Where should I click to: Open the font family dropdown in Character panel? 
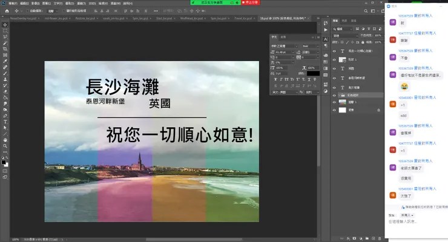(x=285, y=46)
